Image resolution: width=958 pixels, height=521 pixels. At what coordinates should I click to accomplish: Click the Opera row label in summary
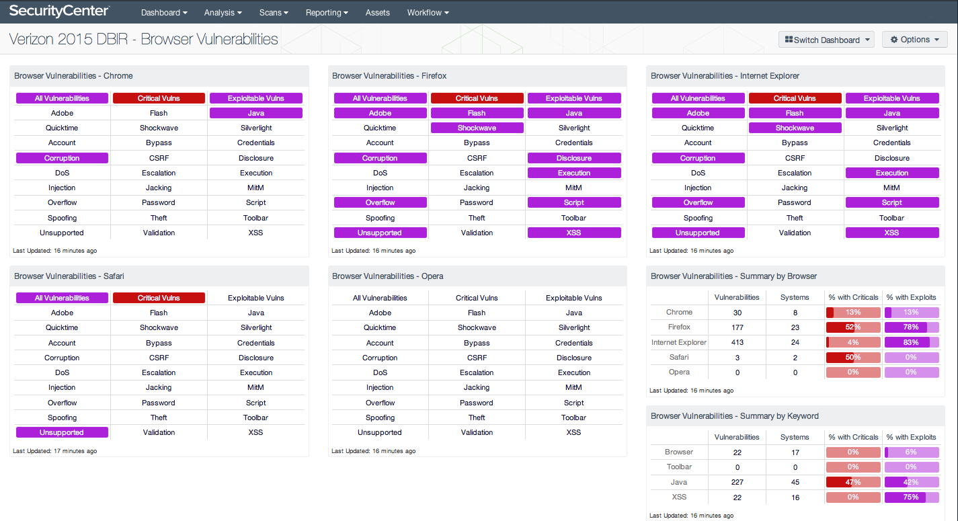[679, 372]
